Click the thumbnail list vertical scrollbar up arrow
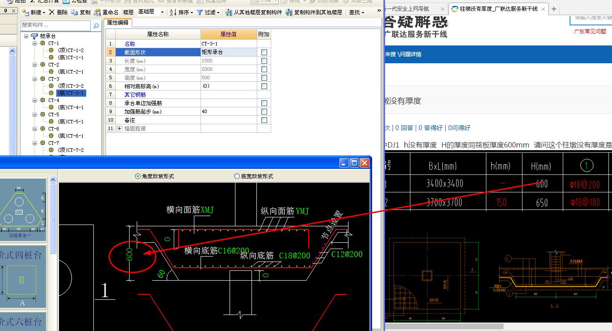The width and height of the screenshot is (612, 331). tap(53, 180)
